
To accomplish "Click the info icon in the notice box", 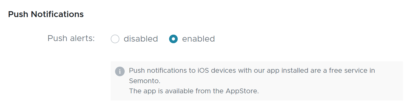I will click(x=120, y=71).
